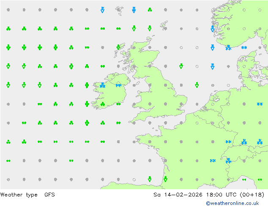Open the weatheronline.co.uk copyright link
268x207 pixels.
pos(232,203)
